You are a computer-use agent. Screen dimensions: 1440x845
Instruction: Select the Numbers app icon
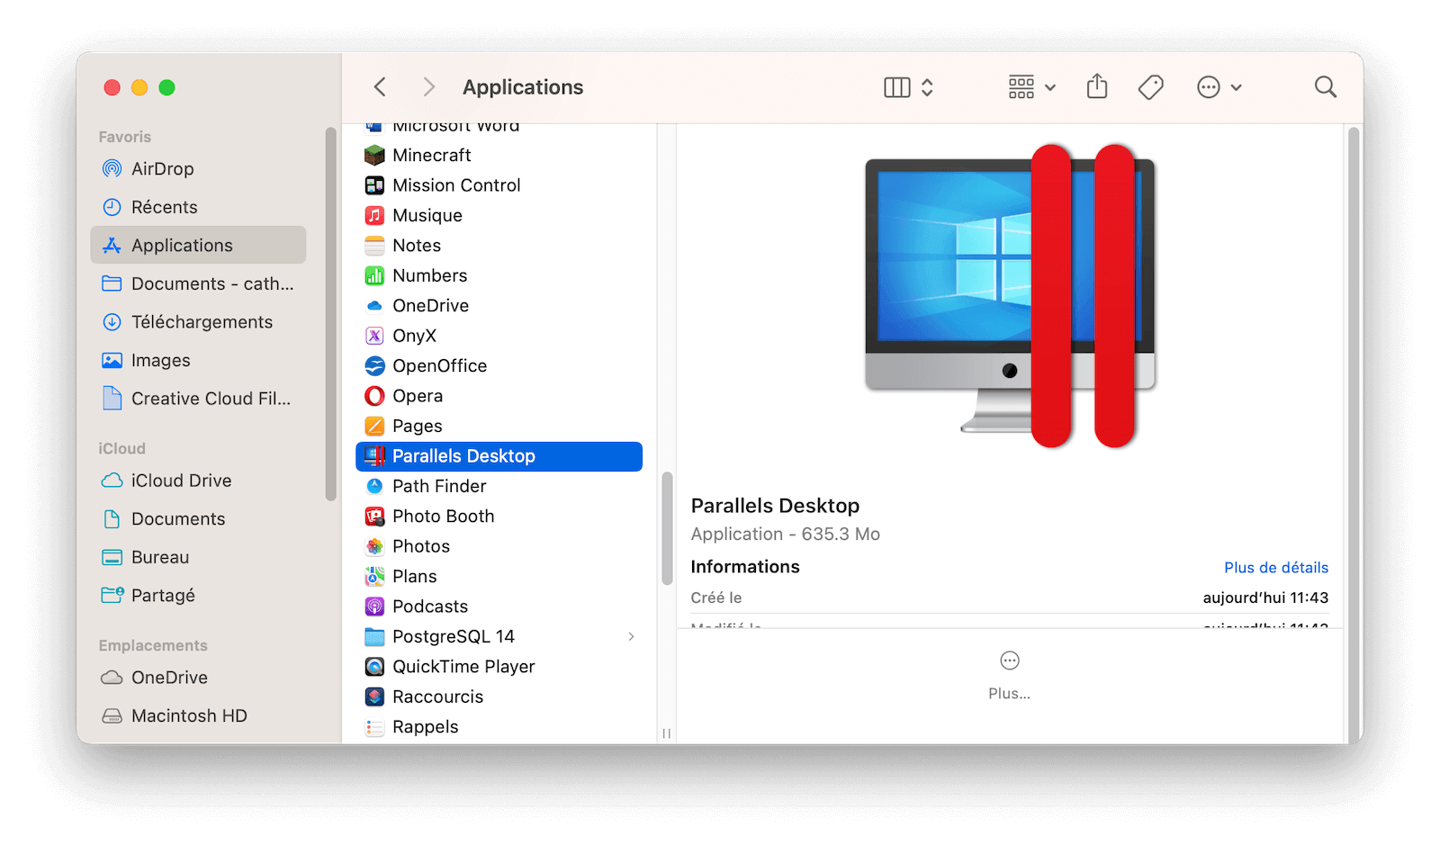pyautogui.click(x=374, y=275)
